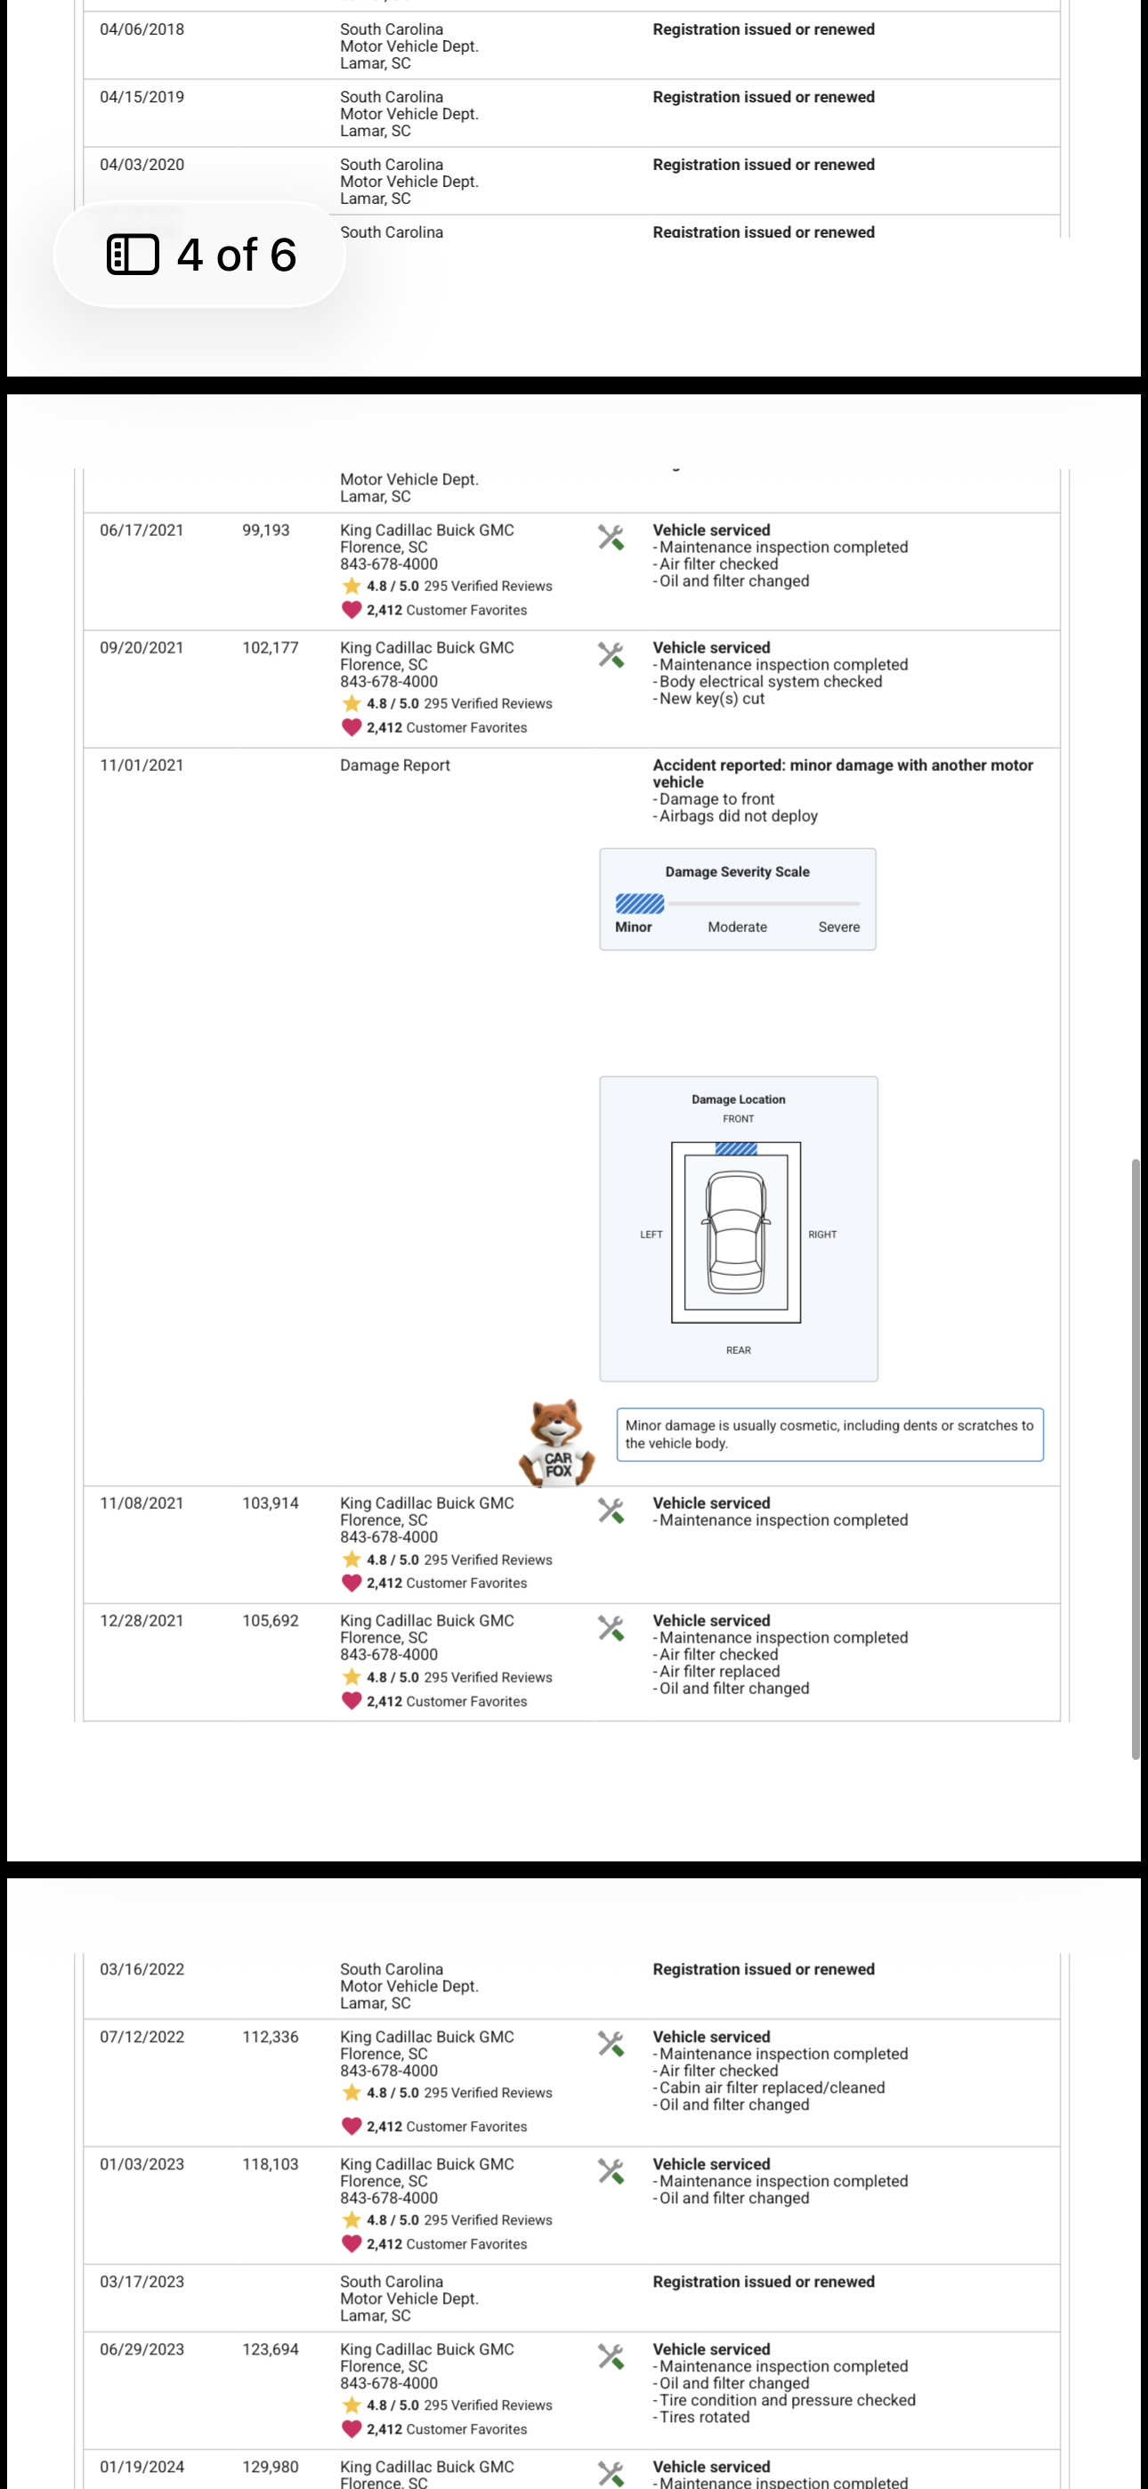Click the star rating icon in the 09/20/2021 row
Viewport: 1148px width, 2489px height.
pyautogui.click(x=352, y=703)
